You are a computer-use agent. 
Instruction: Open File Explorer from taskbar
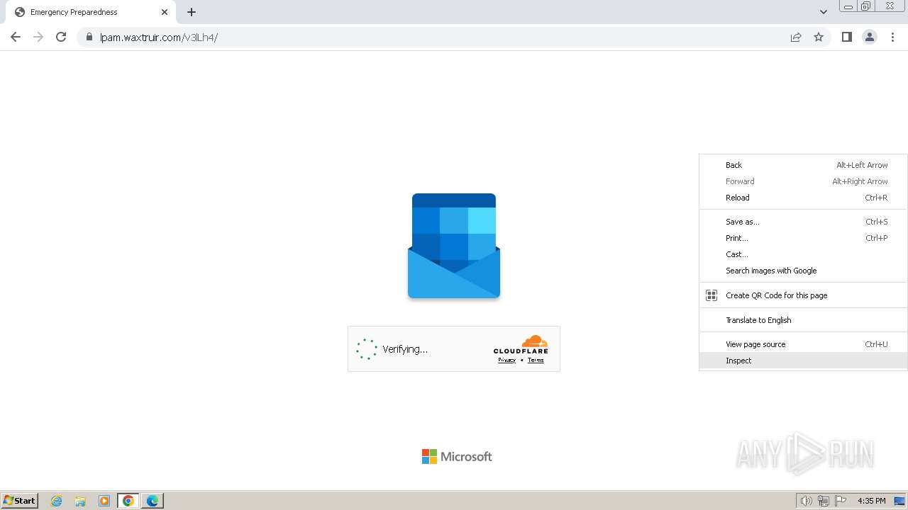point(80,501)
